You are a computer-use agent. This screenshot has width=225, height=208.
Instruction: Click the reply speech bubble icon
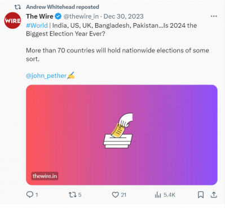point(30,194)
